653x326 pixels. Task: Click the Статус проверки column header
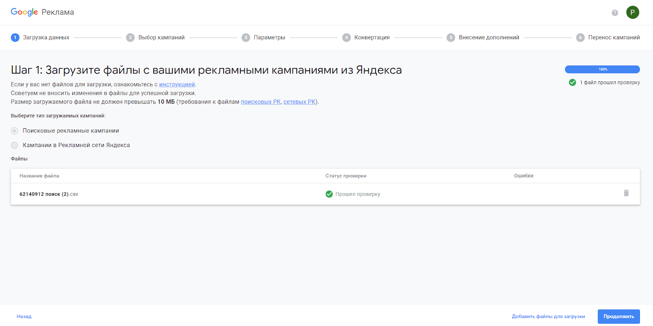(346, 176)
